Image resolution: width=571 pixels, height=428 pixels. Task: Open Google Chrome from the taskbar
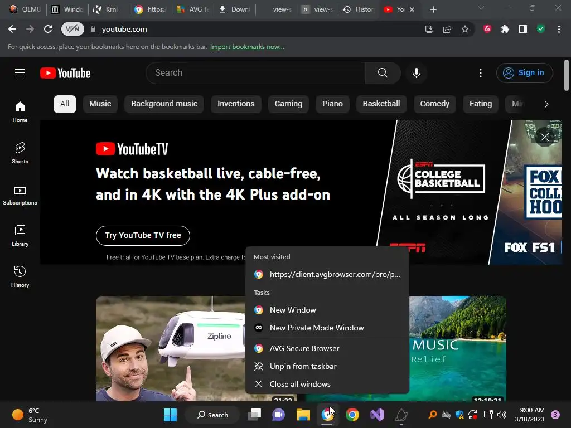click(352, 415)
